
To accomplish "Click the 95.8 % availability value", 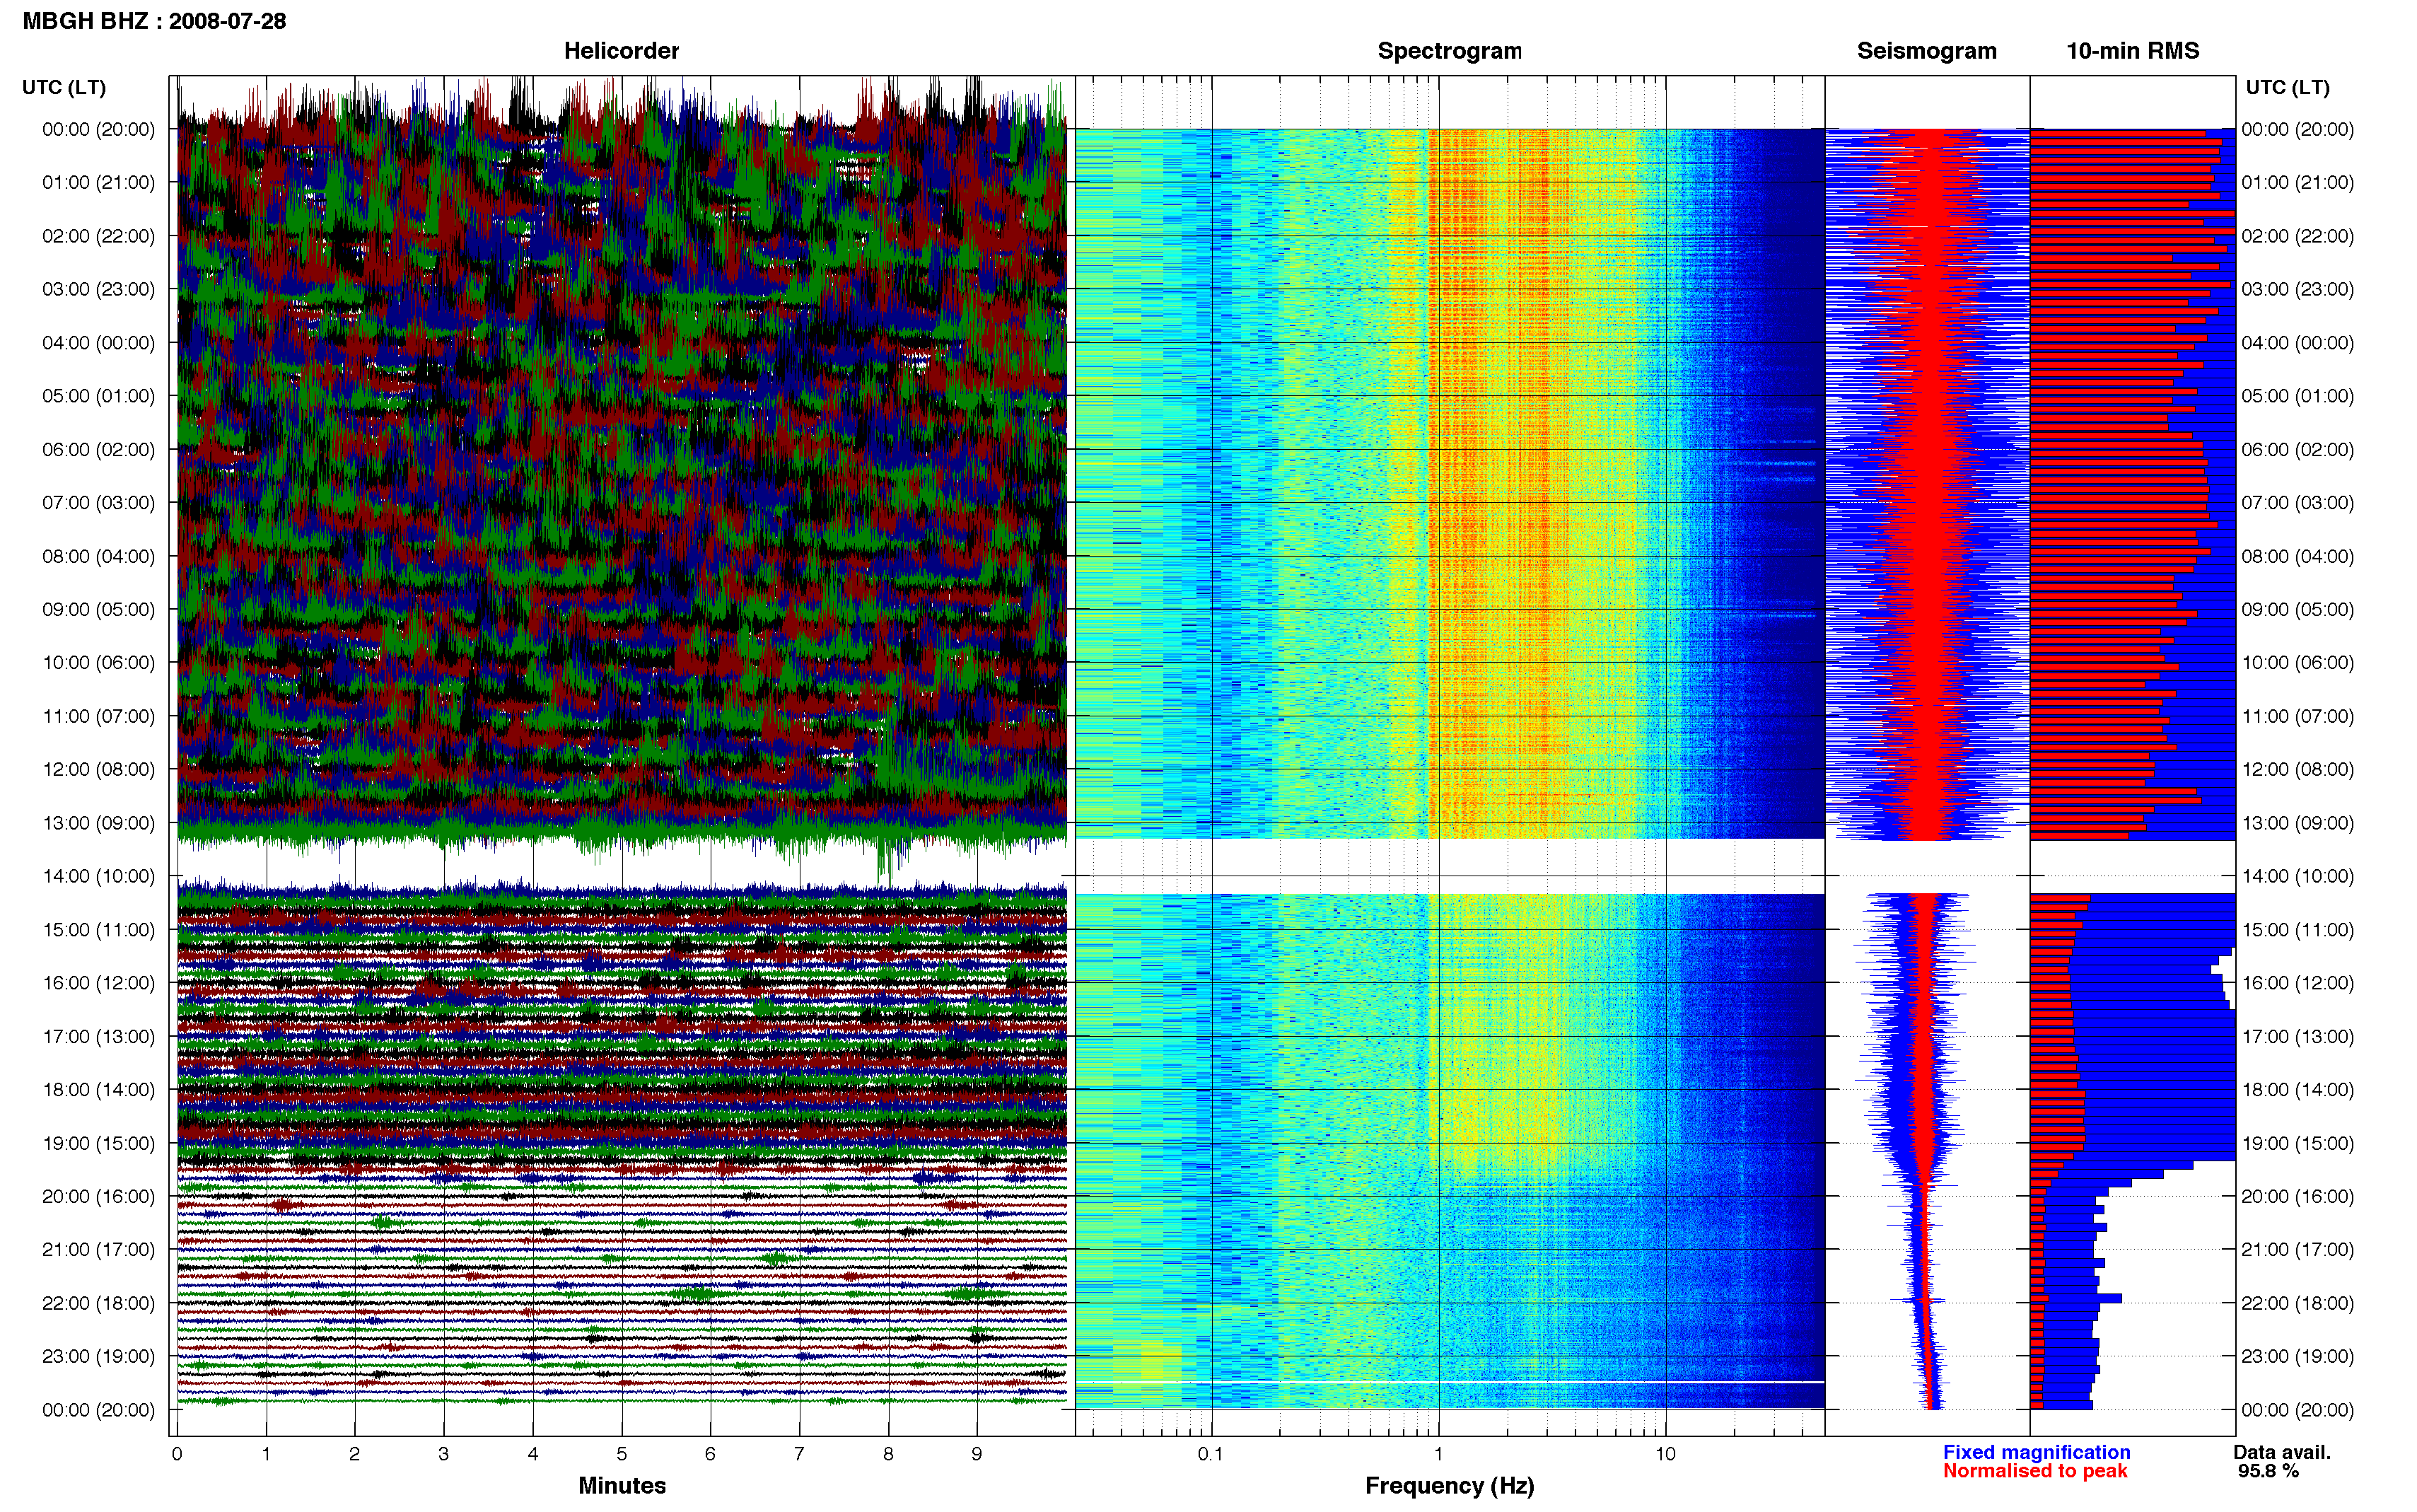I will [x=2268, y=1471].
